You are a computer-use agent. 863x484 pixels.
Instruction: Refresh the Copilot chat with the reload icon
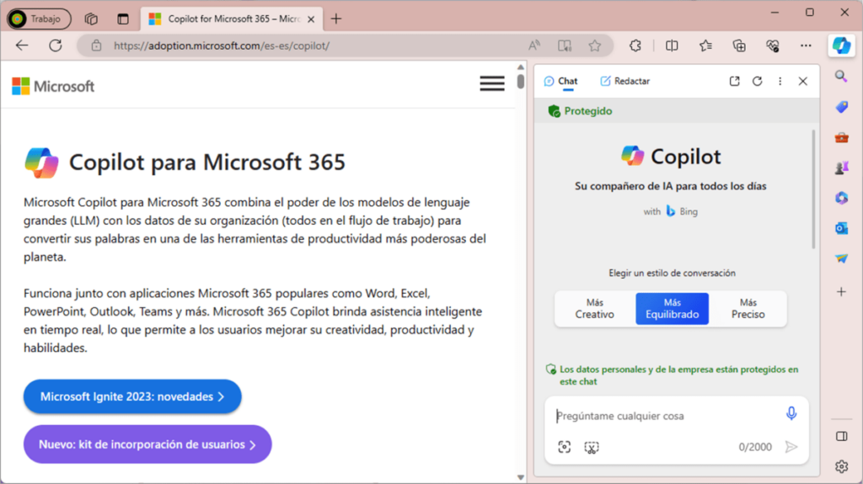pyautogui.click(x=757, y=82)
